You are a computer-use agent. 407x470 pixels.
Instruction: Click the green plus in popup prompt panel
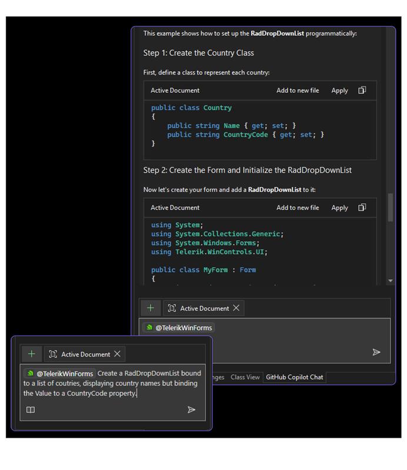click(32, 354)
